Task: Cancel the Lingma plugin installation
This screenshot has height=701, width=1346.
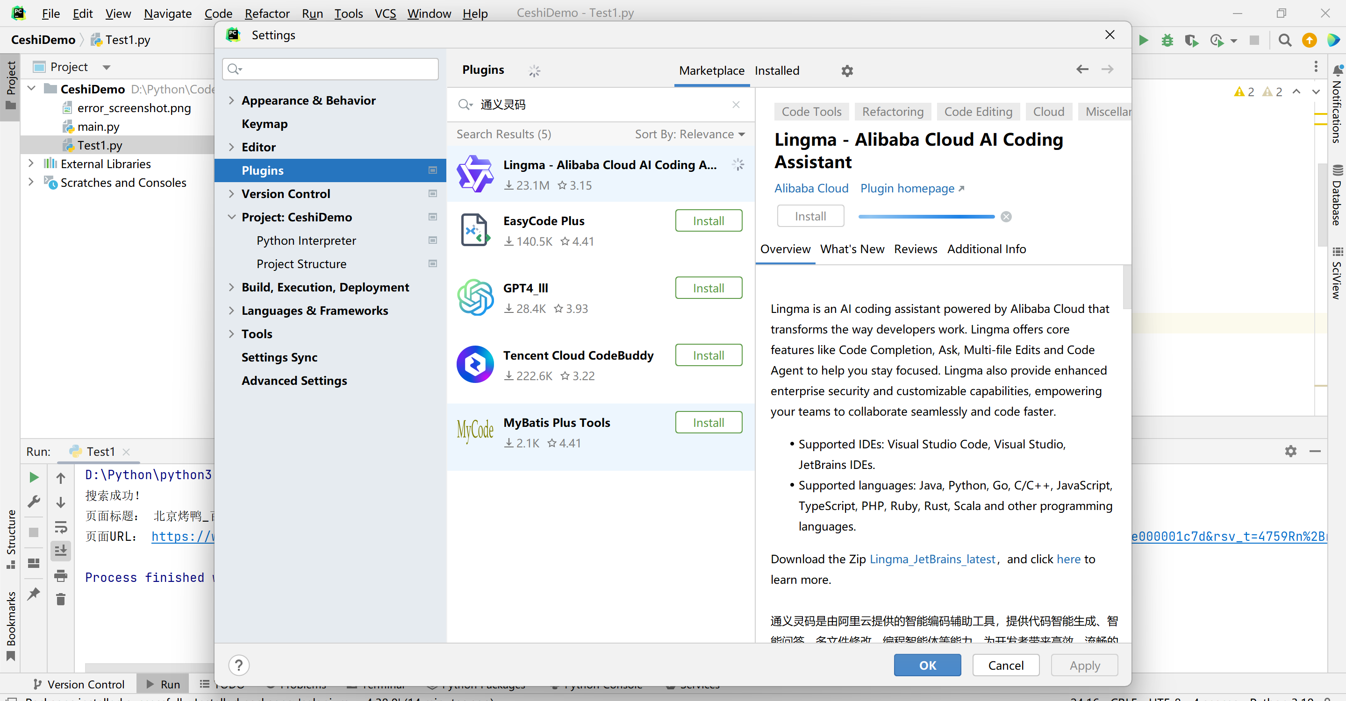Action: click(x=1006, y=217)
